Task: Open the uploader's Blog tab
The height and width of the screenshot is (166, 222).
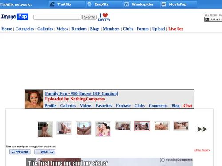Action: coord(175,106)
